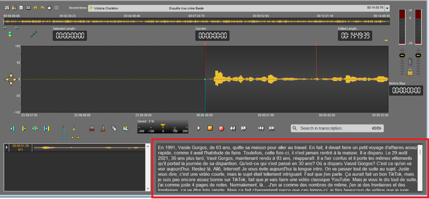The image size is (429, 199).
Task: Click the Speed slider yellow marker
Action: pyautogui.click(x=163, y=125)
